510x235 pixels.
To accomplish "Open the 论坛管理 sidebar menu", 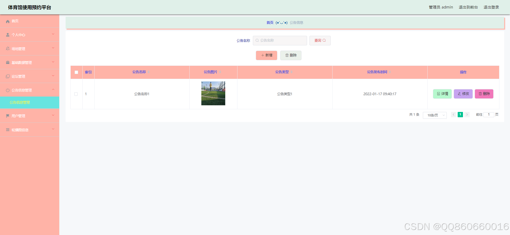I will [x=29, y=76].
